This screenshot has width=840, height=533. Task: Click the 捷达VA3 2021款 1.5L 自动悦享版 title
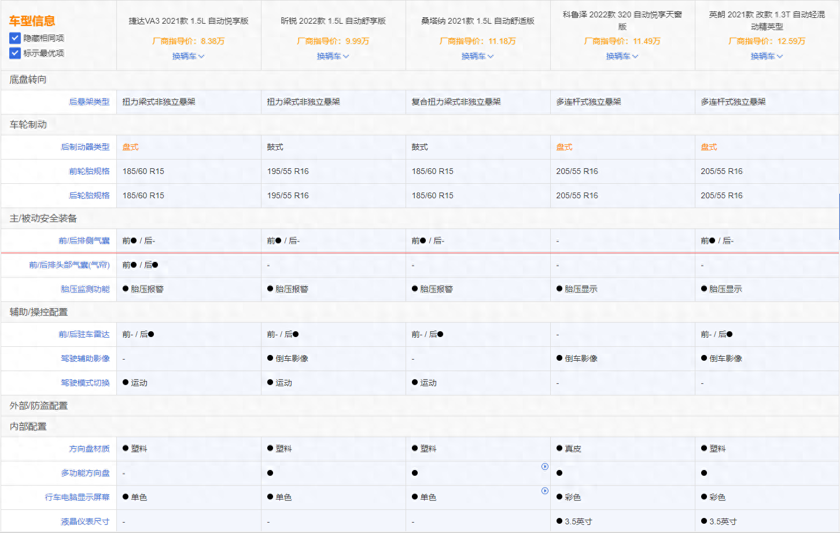tap(189, 21)
